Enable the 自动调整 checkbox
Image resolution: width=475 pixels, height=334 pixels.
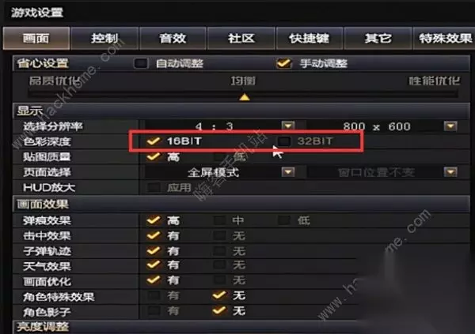coord(141,63)
